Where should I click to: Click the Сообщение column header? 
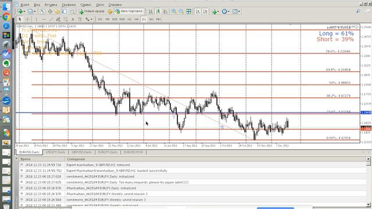click(216, 159)
